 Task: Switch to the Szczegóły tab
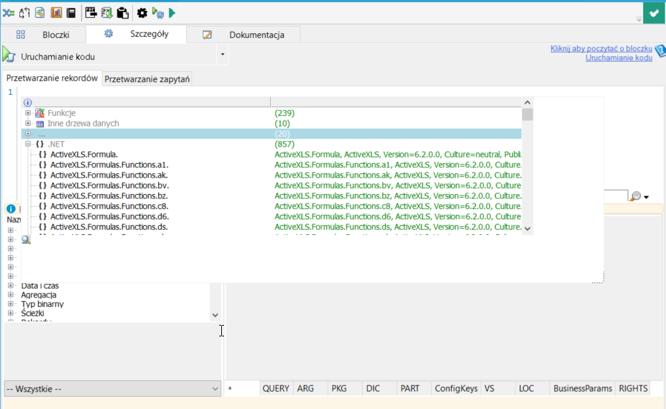(136, 34)
